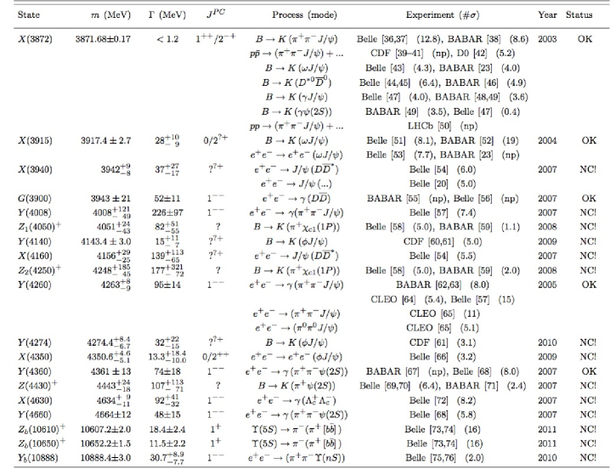This screenshot has height=469, width=616.
Task: Click the mass value 10888.4±3.0
Action: [x=105, y=458]
